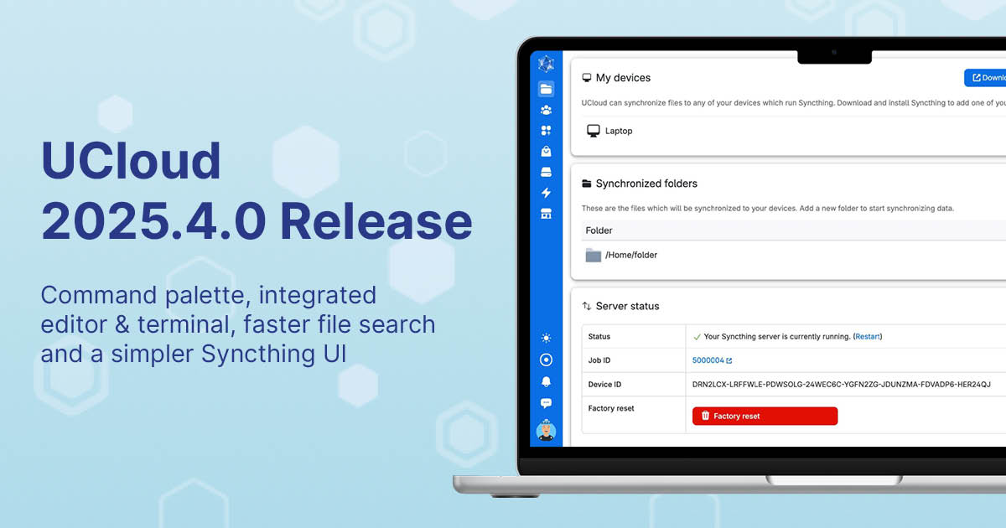
Task: Click the UCloud logo in the sidebar
Action: pyautogui.click(x=546, y=64)
